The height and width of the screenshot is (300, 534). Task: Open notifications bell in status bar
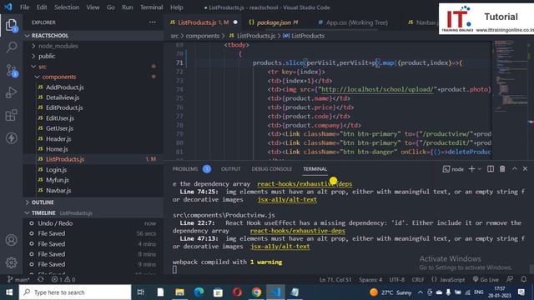coord(524,280)
